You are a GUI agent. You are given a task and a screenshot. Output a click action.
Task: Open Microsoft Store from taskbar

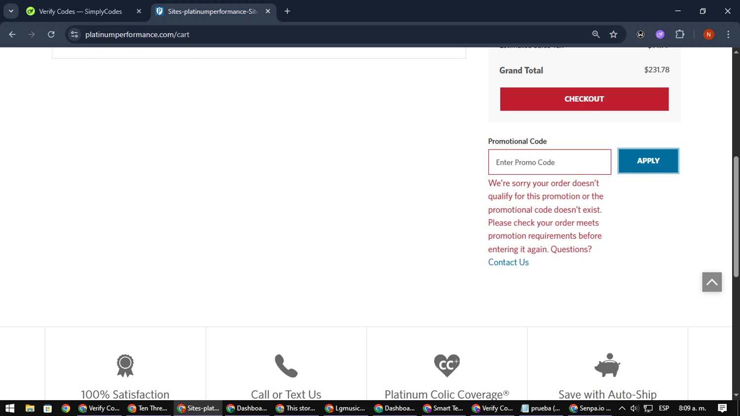pos(48,408)
